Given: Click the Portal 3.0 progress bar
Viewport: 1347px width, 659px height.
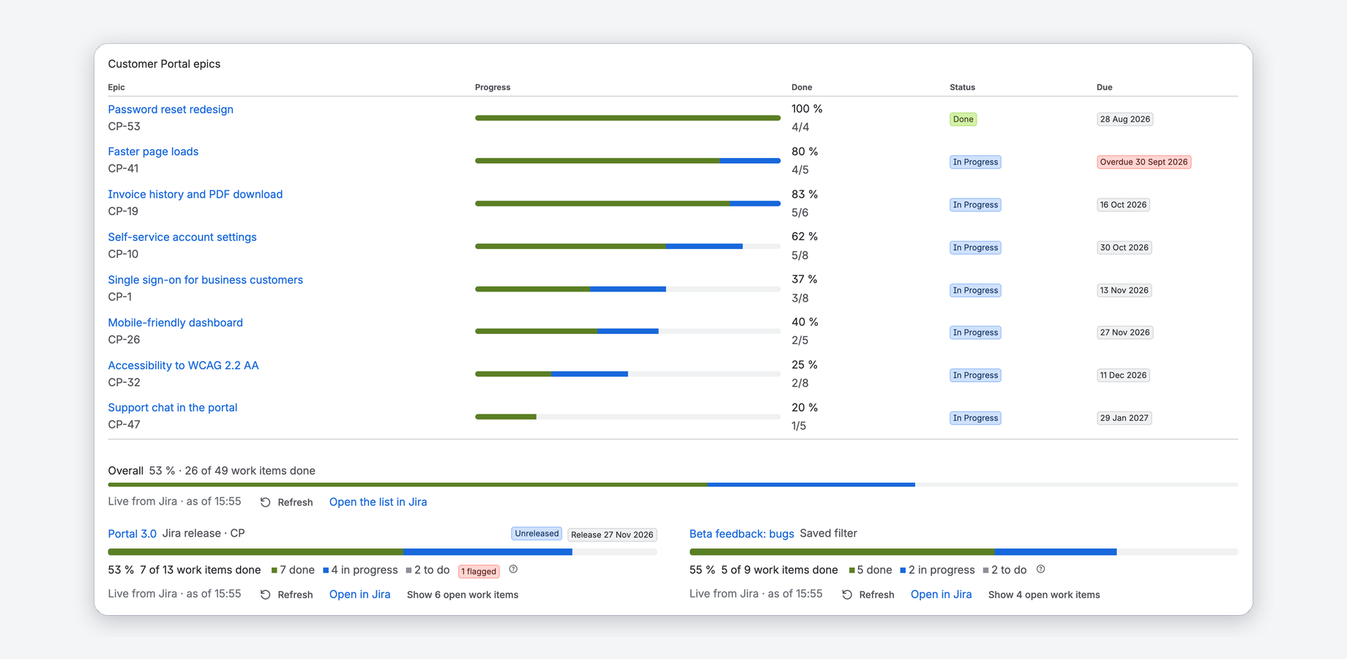Looking at the screenshot, I should [x=382, y=552].
